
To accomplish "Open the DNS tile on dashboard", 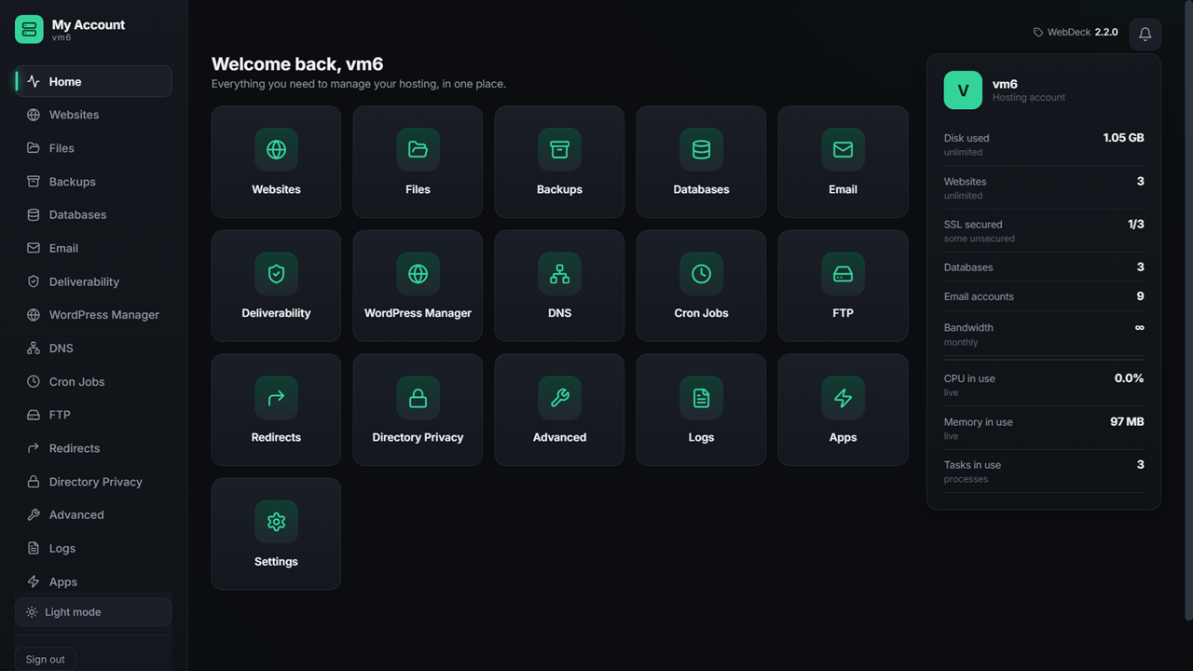I will tap(559, 285).
